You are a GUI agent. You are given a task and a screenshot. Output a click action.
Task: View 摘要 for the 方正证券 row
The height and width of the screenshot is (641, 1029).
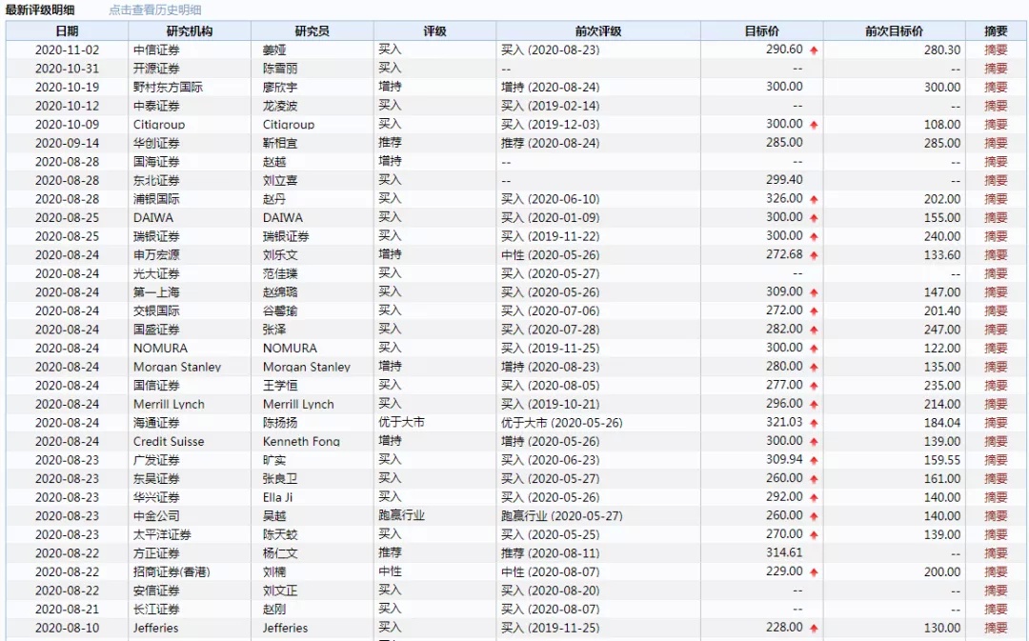coord(996,553)
